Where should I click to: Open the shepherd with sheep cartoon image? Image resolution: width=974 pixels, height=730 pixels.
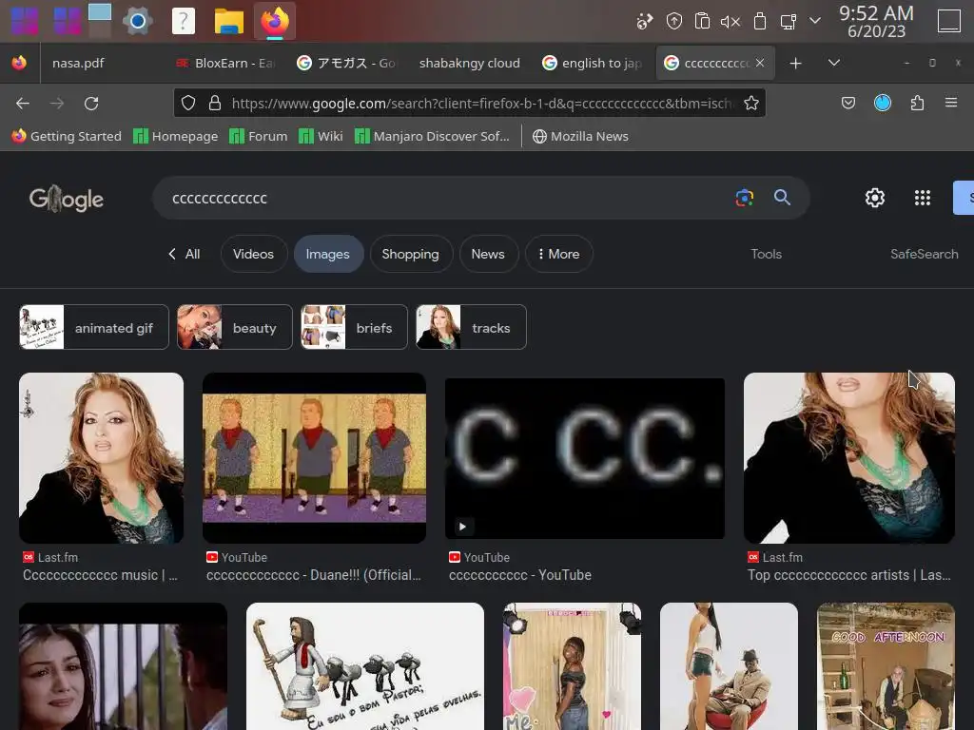(x=365, y=666)
